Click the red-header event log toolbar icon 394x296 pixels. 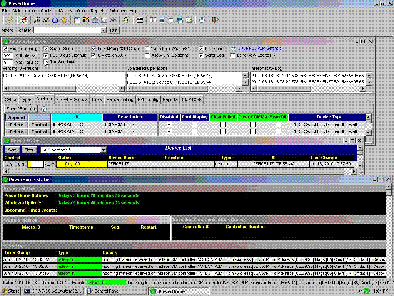140,20
